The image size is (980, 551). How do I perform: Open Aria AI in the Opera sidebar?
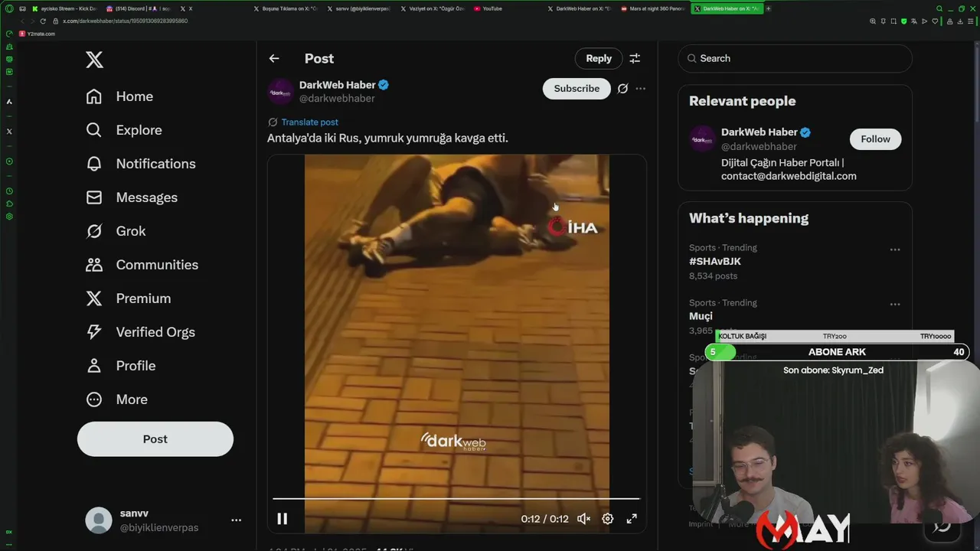point(9,101)
